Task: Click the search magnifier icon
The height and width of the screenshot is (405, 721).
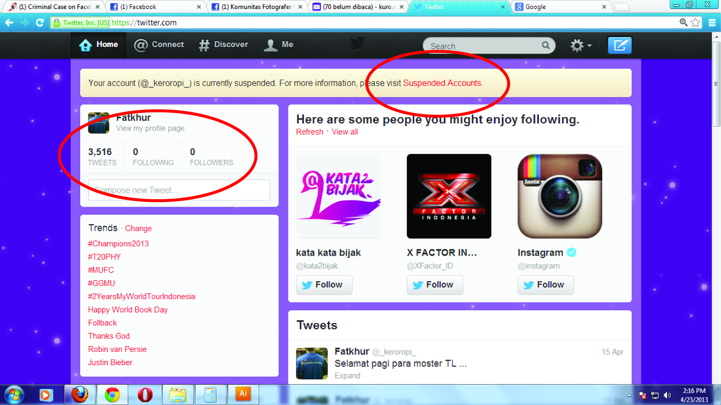Action: [x=546, y=46]
